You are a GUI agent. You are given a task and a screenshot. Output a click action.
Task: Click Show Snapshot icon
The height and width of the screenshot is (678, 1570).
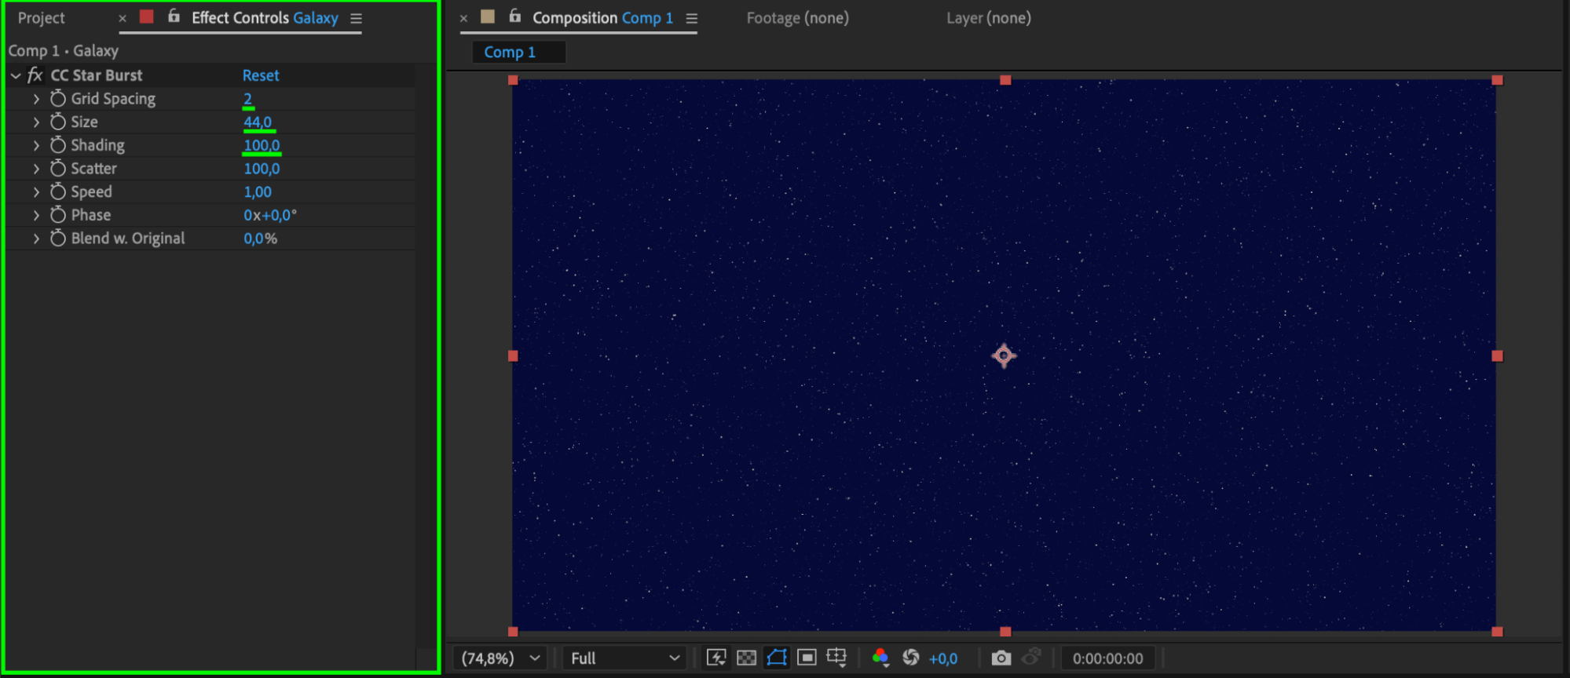(1032, 657)
